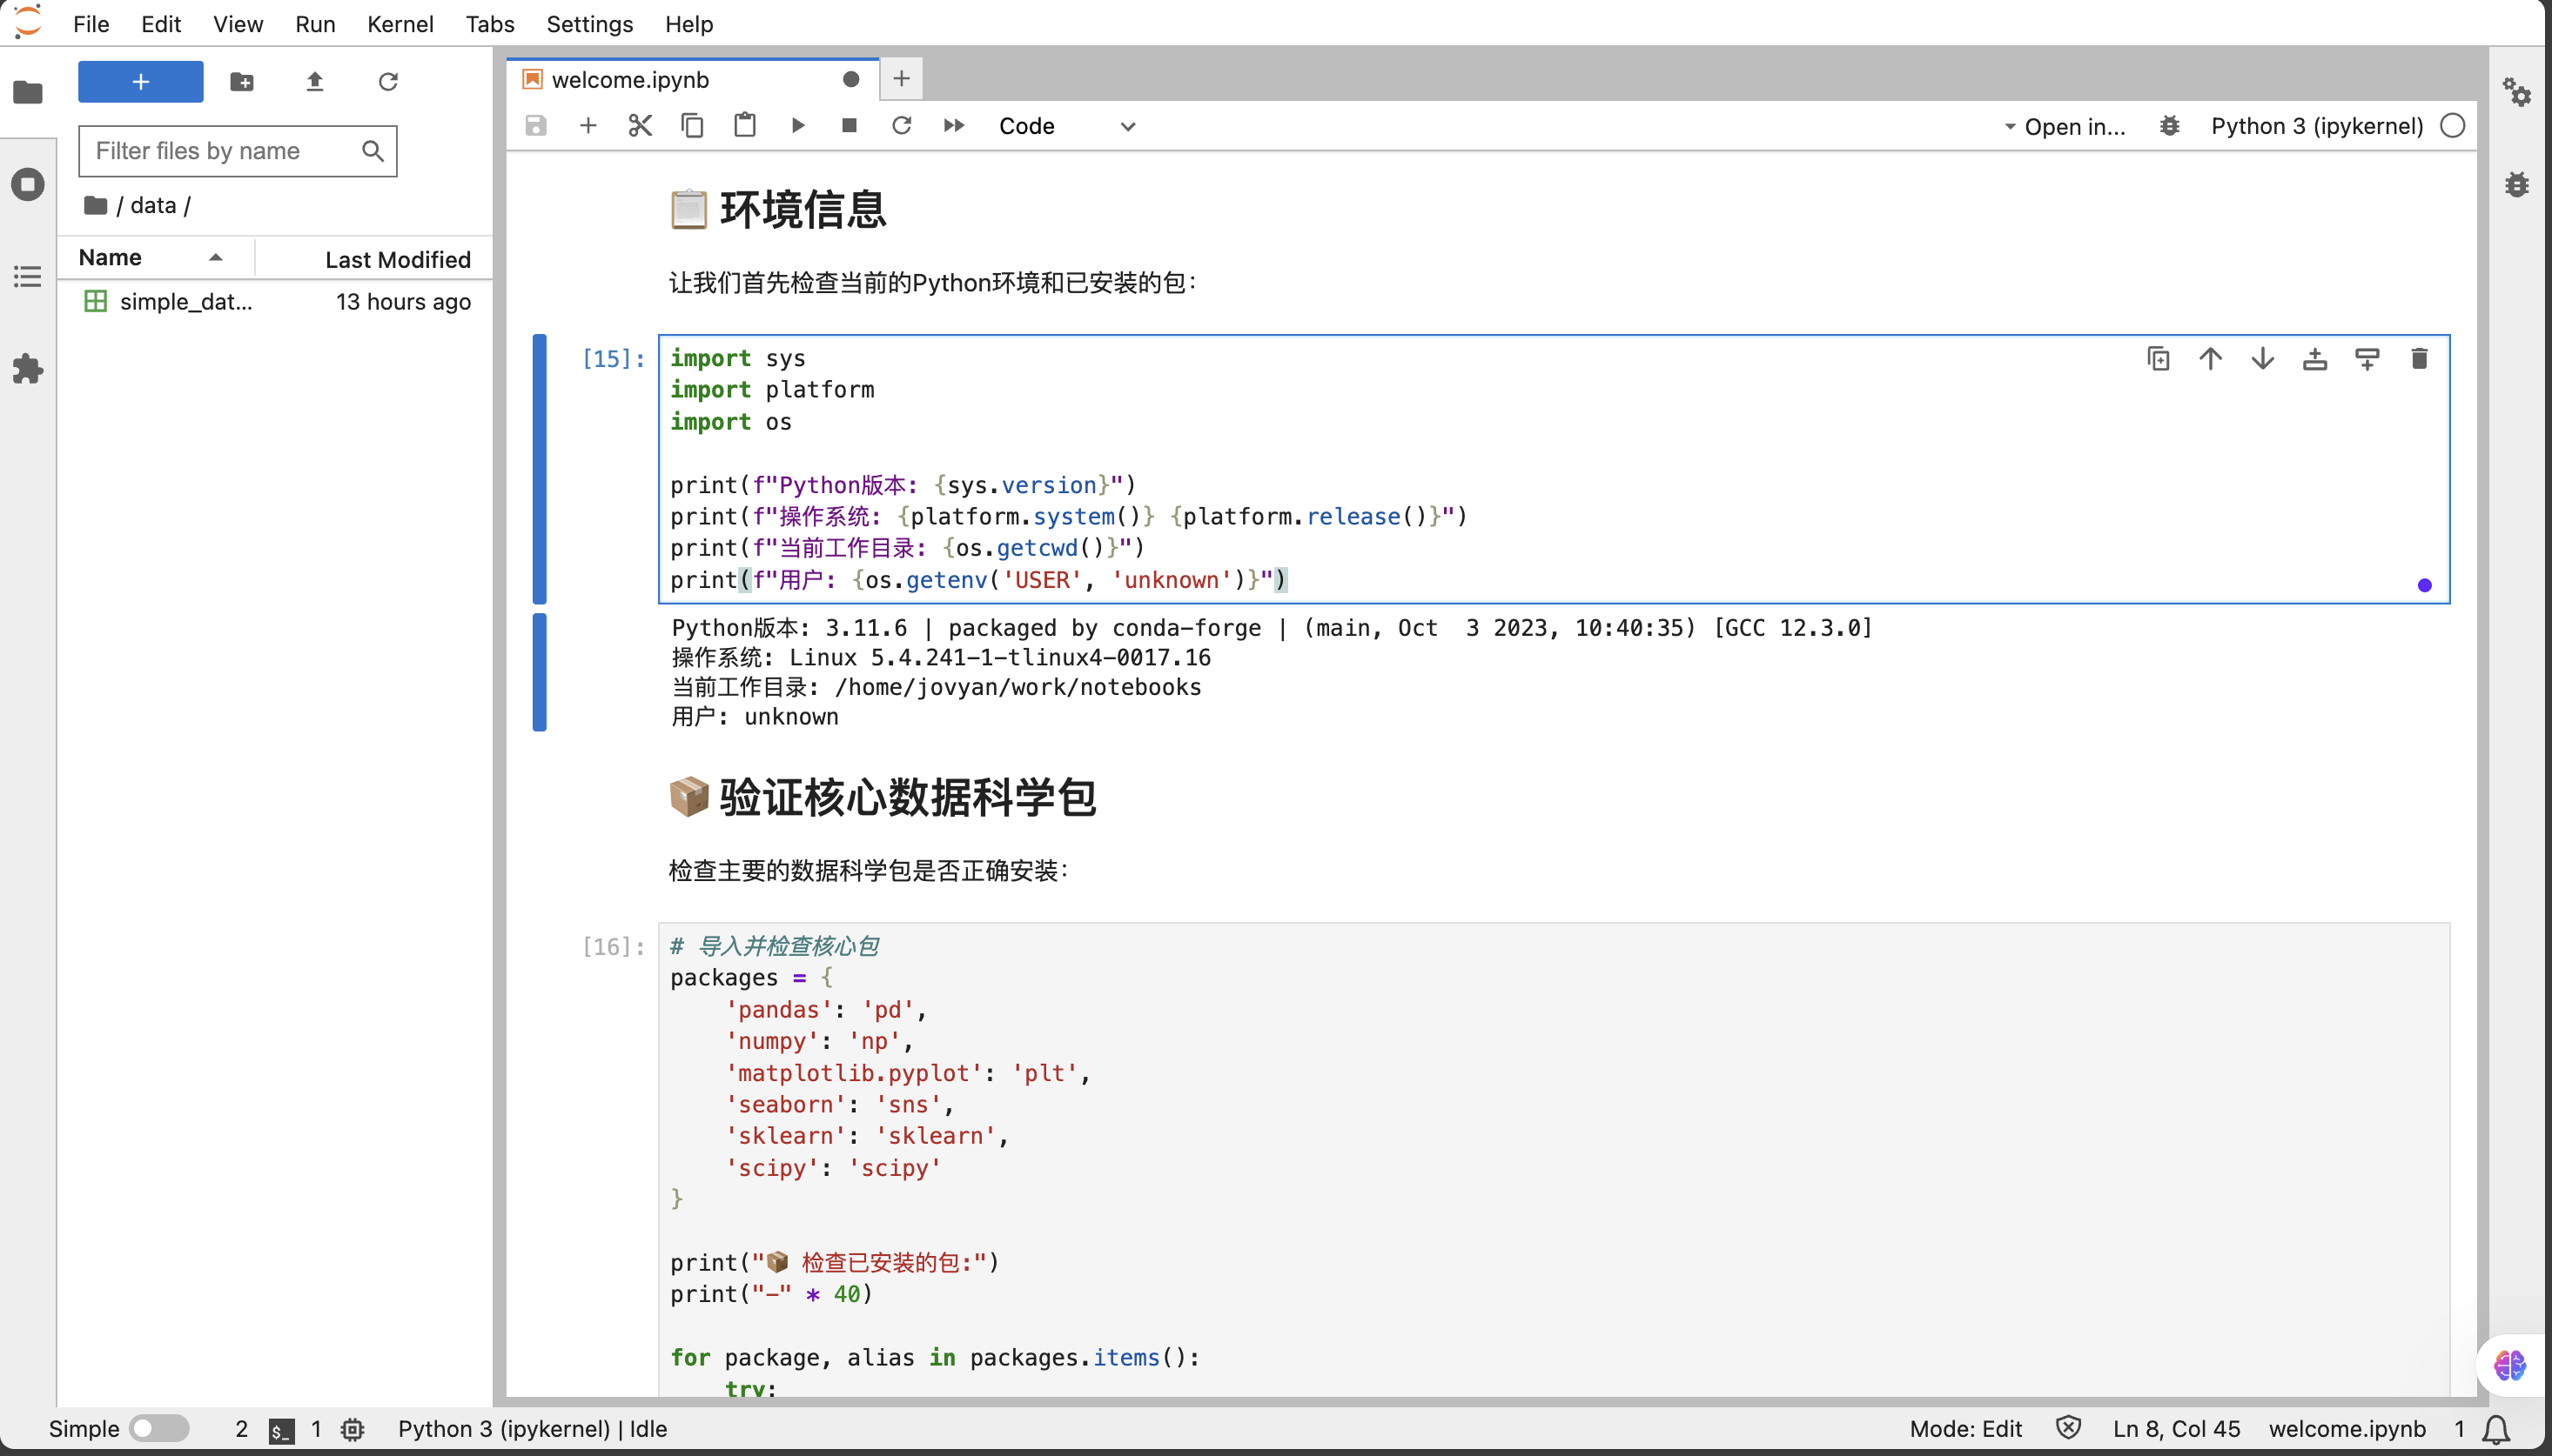Click the terminals count icon in status bar
Viewport: 2552px width, 1456px height.
coord(281,1430)
